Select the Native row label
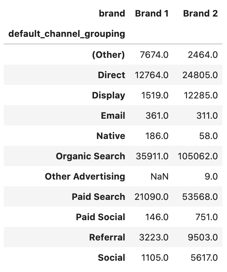The image size is (227, 272). pos(110,136)
